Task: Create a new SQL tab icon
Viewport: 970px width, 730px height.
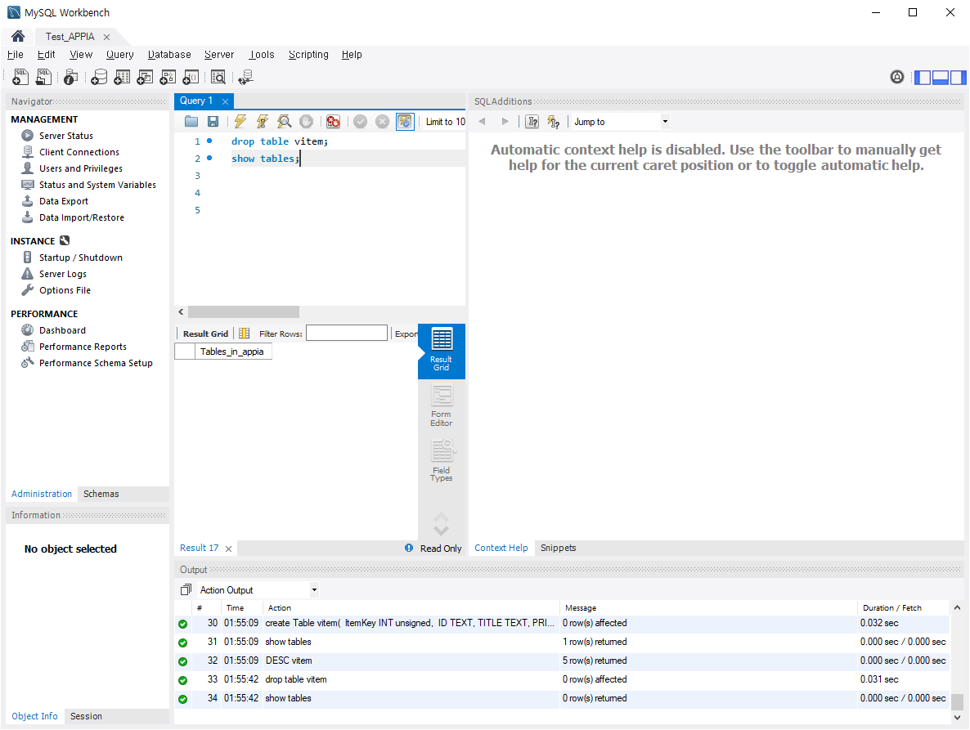Action: pyautogui.click(x=20, y=77)
